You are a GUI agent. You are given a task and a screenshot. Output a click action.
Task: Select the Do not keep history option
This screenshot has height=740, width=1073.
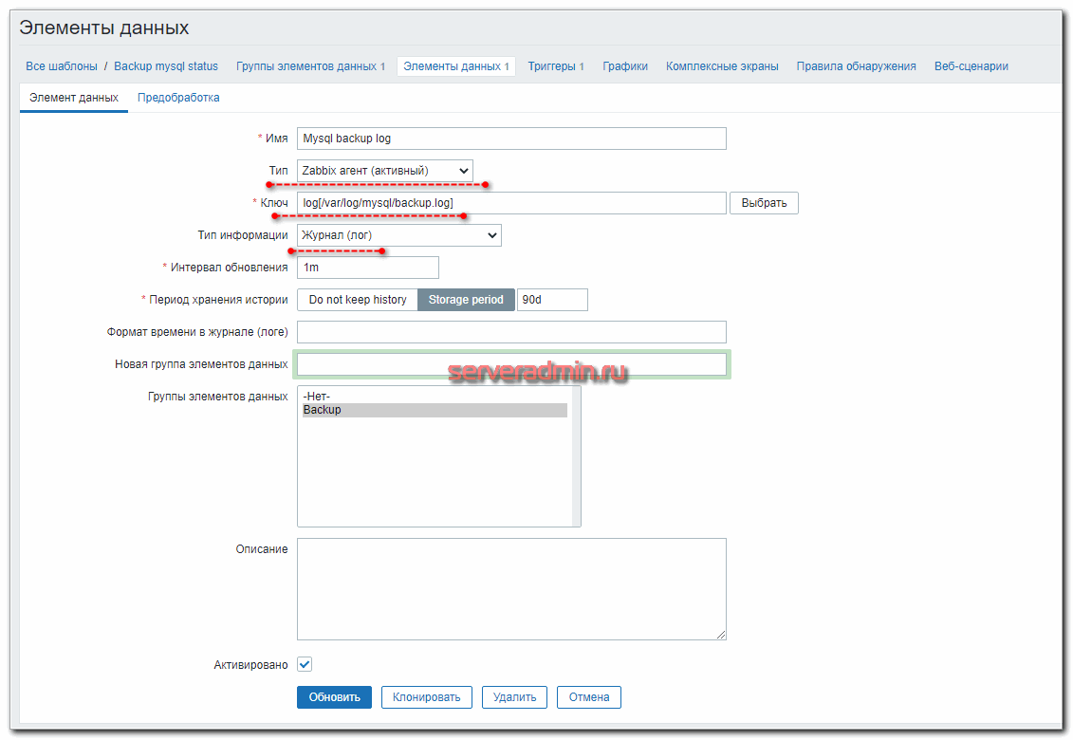point(358,300)
